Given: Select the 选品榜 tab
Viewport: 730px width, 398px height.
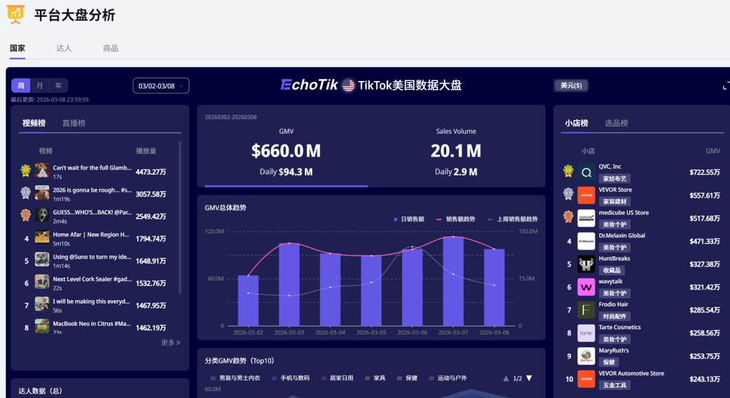Looking at the screenshot, I should pyautogui.click(x=616, y=123).
